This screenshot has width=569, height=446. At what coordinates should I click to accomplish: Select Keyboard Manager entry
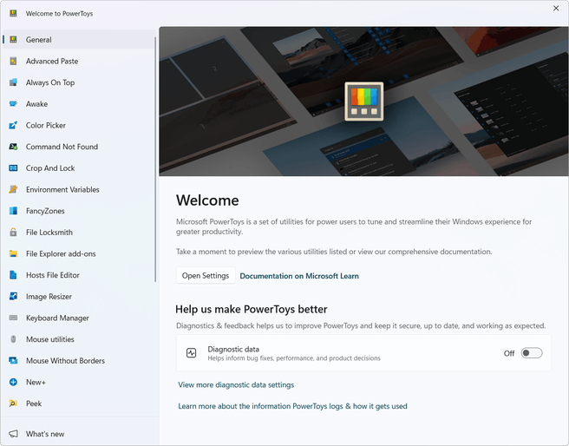click(x=79, y=318)
